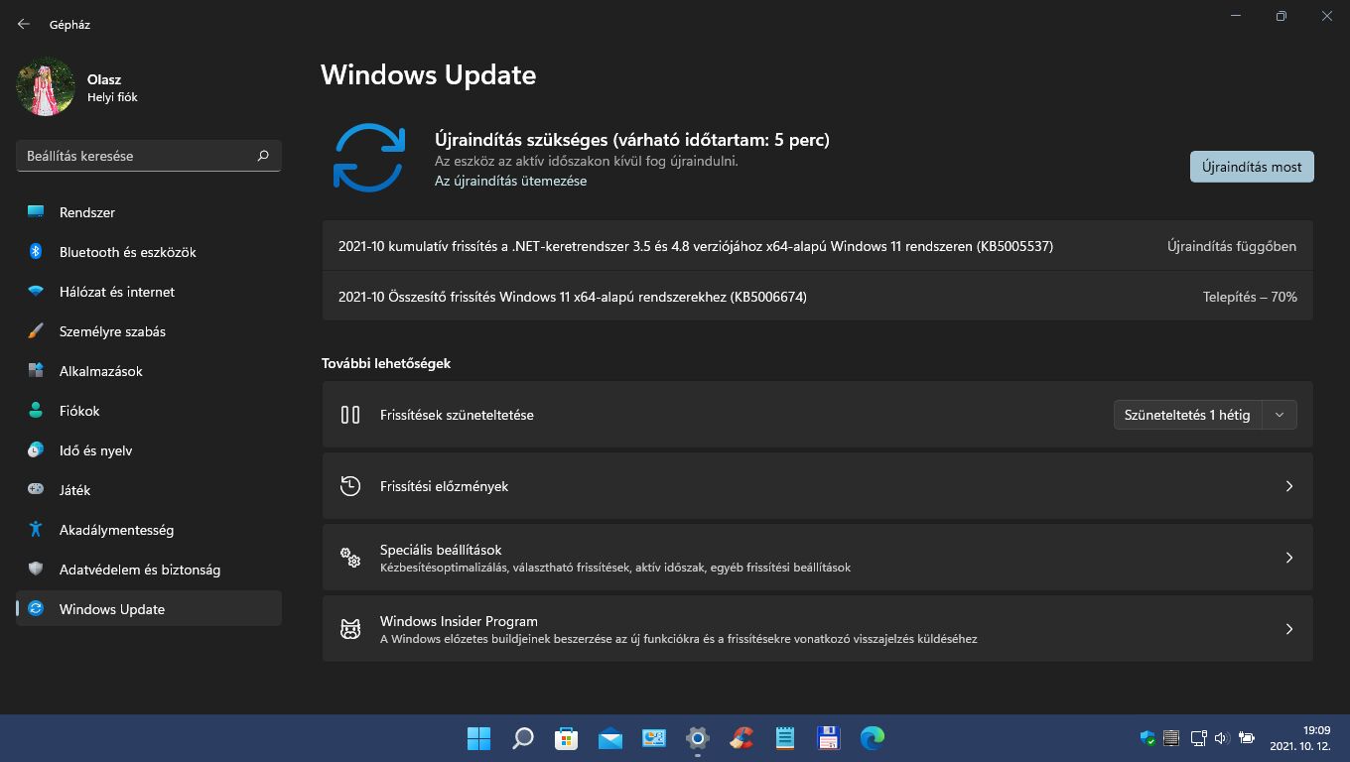Click the Settings gear in the taskbar
The width and height of the screenshot is (1350, 762).
coord(698,738)
